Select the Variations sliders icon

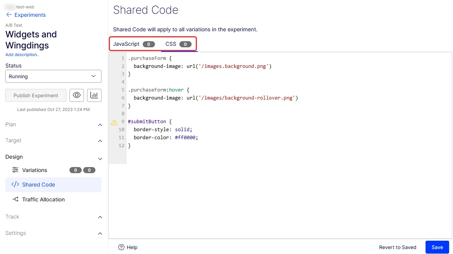(15, 170)
